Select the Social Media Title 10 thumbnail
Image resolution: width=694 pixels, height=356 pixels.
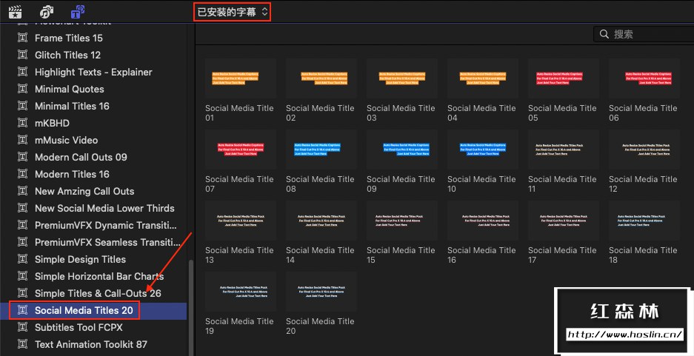point(482,150)
